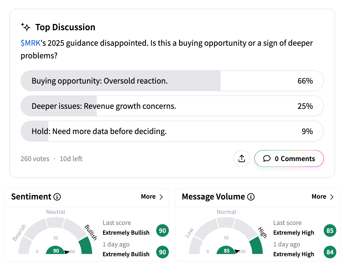Viewport: 345px width, 267px height.
Task: Click the Low label on the volume gauge
Action: pos(189,233)
